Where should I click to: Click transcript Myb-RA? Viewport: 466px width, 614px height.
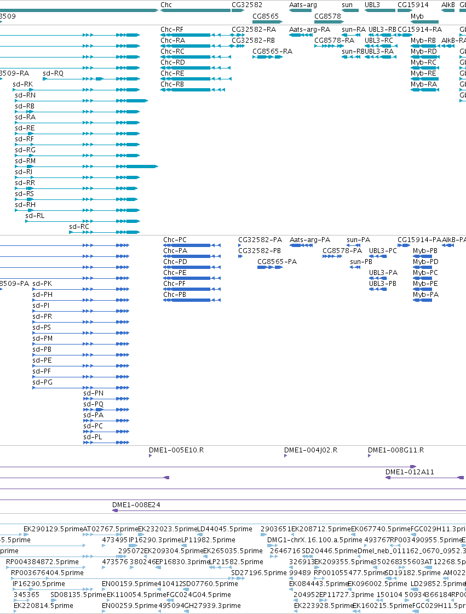[x=424, y=90]
